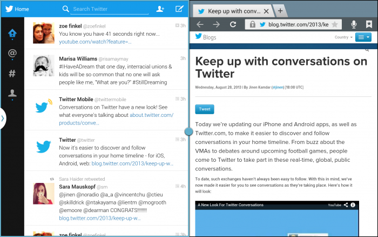The height and width of the screenshot is (237, 378).
Task: Toggle the bookmark star in address bar
Action: click(335, 24)
